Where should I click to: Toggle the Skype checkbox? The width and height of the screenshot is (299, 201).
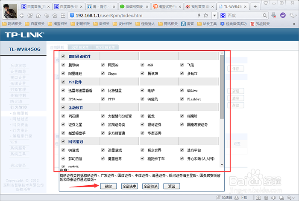tap(103, 73)
